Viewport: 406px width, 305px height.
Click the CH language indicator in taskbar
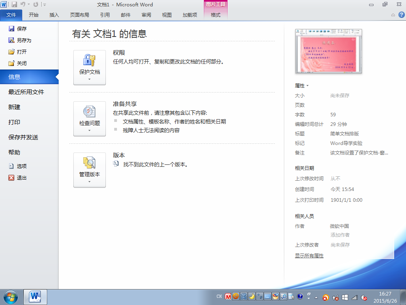tap(219, 296)
